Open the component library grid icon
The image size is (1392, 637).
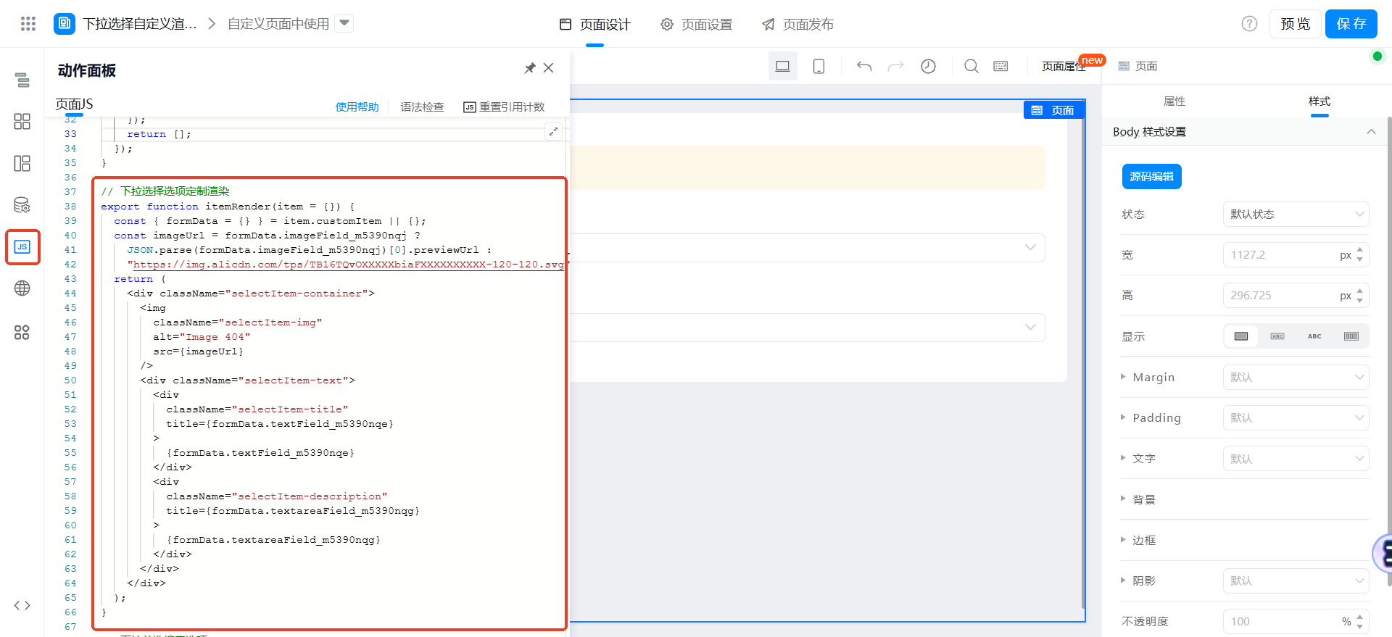(22, 121)
